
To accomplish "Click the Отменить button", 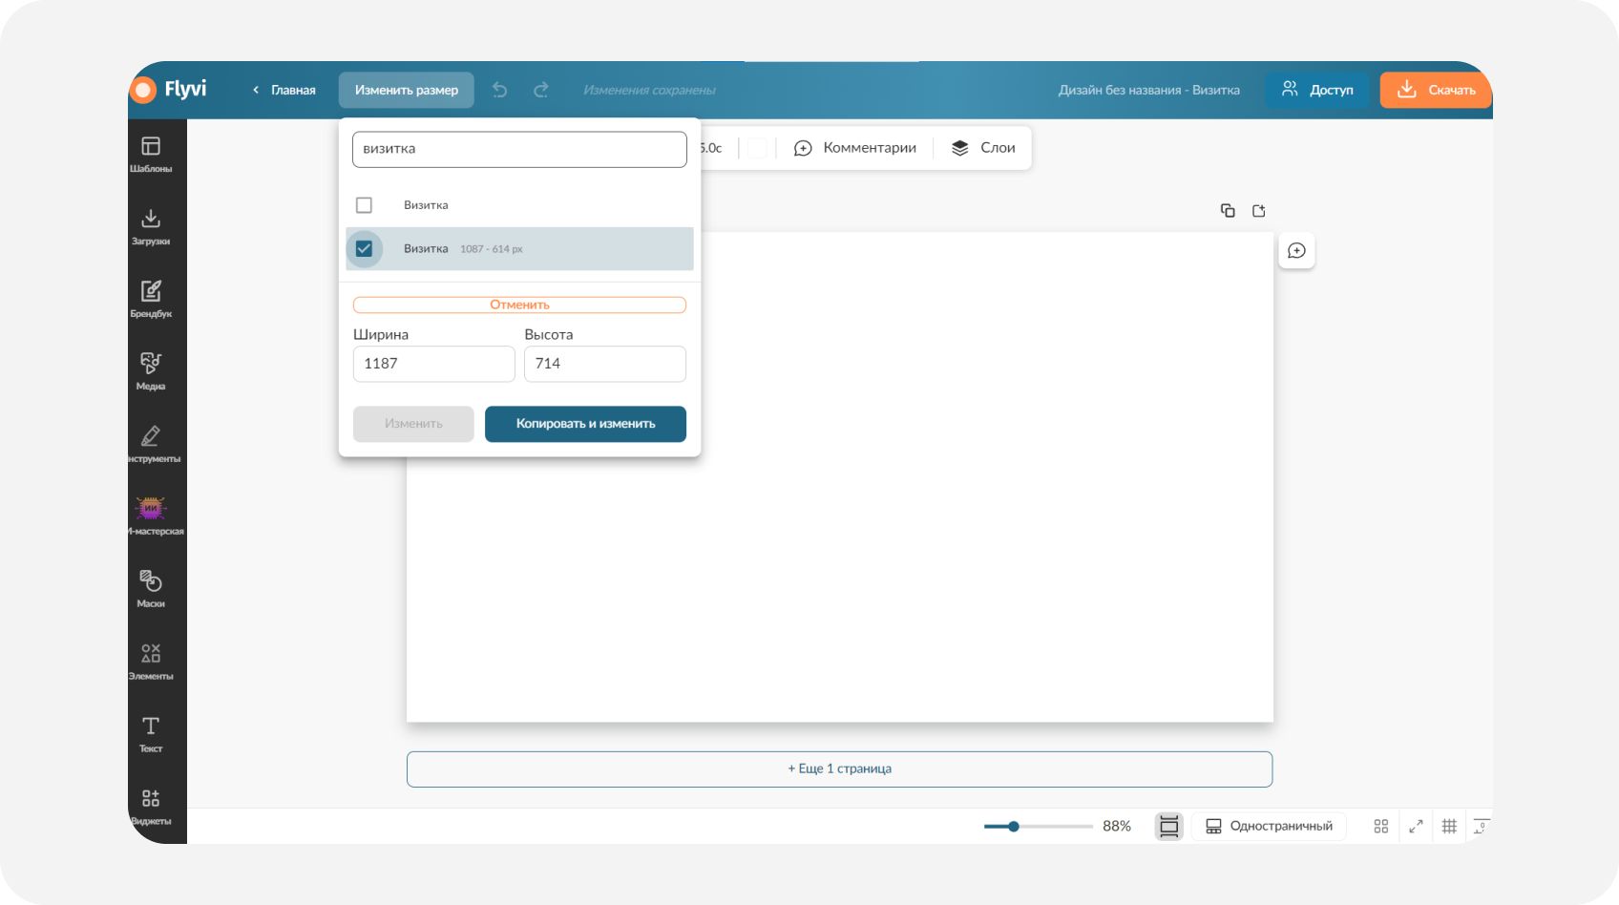I will 519,305.
